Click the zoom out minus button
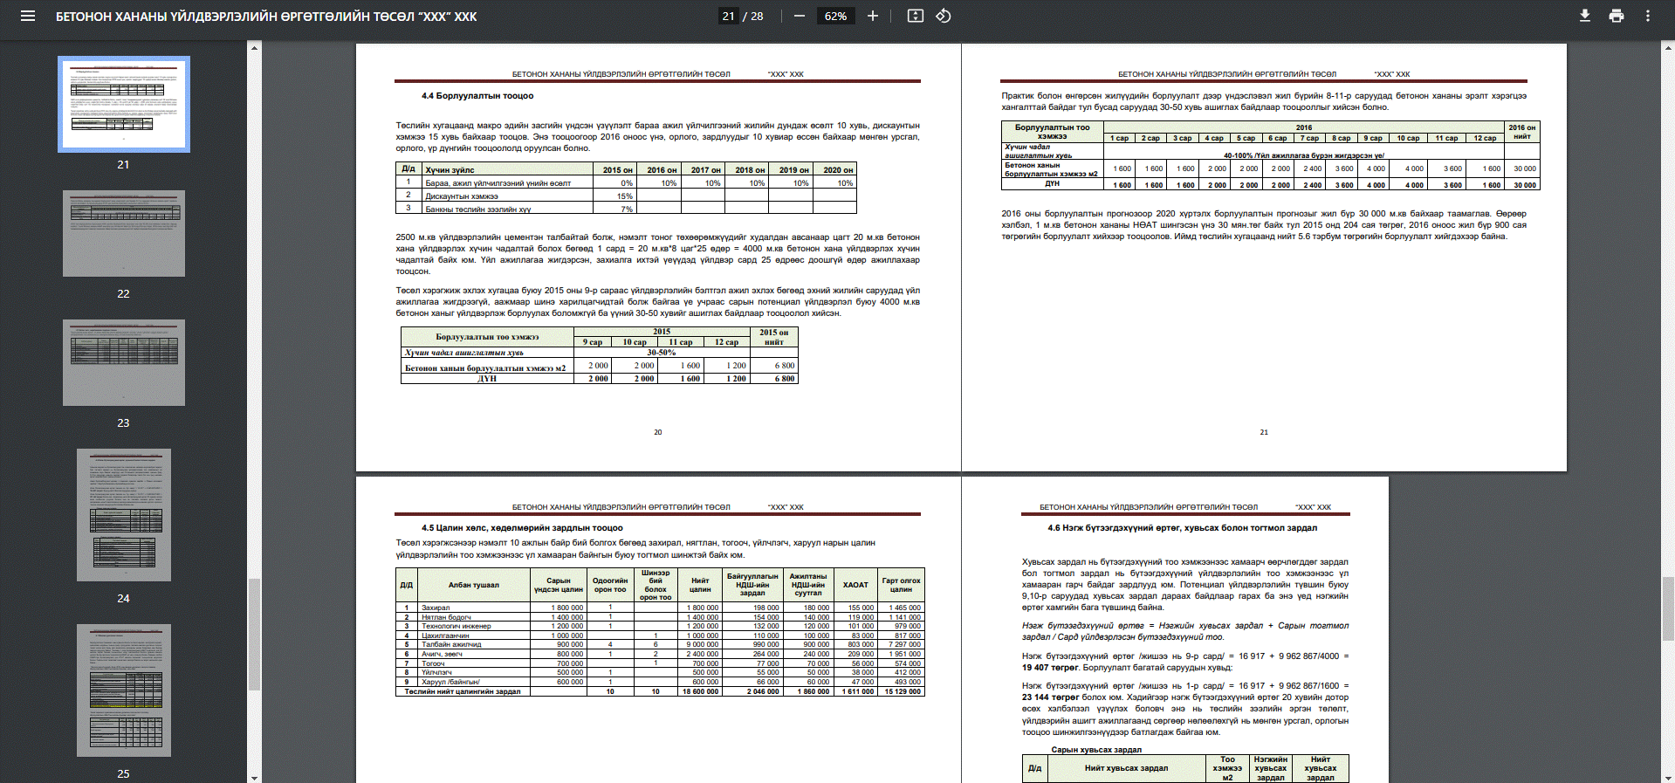Viewport: 1675px width, 783px height. click(799, 16)
